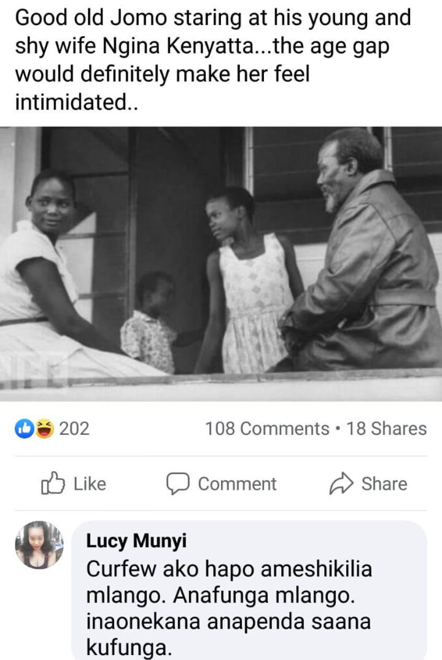
Task: Click the blue thumbs-up reaction emoji
Action: (23, 429)
